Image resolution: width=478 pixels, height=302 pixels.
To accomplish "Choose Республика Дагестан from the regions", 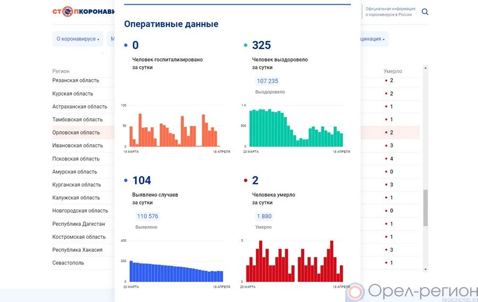I will point(79,224).
